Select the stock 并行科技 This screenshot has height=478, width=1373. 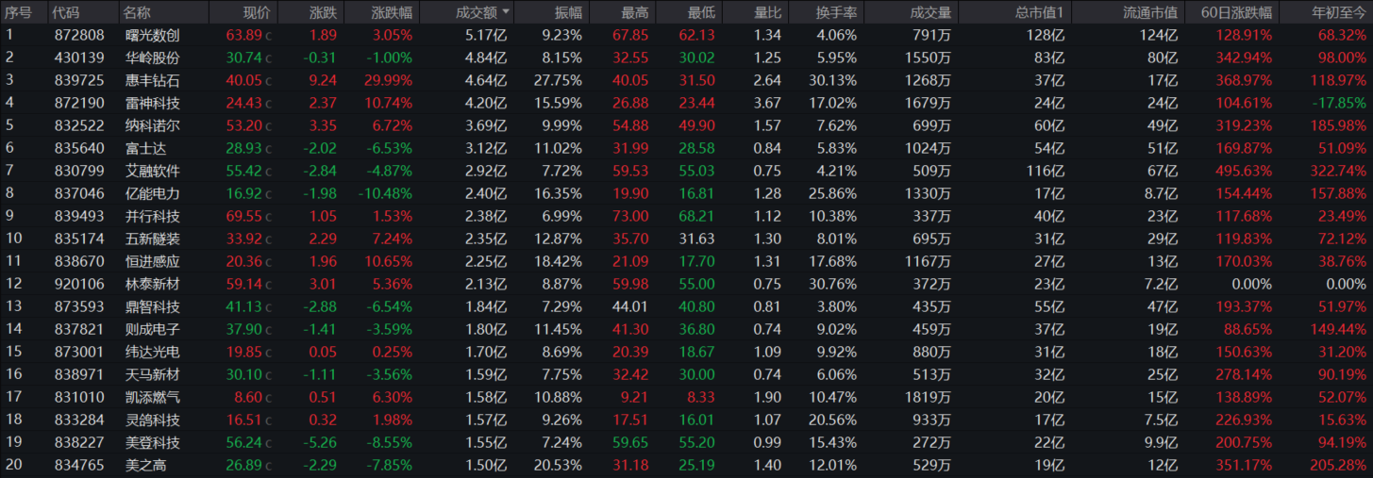pyautogui.click(x=152, y=216)
